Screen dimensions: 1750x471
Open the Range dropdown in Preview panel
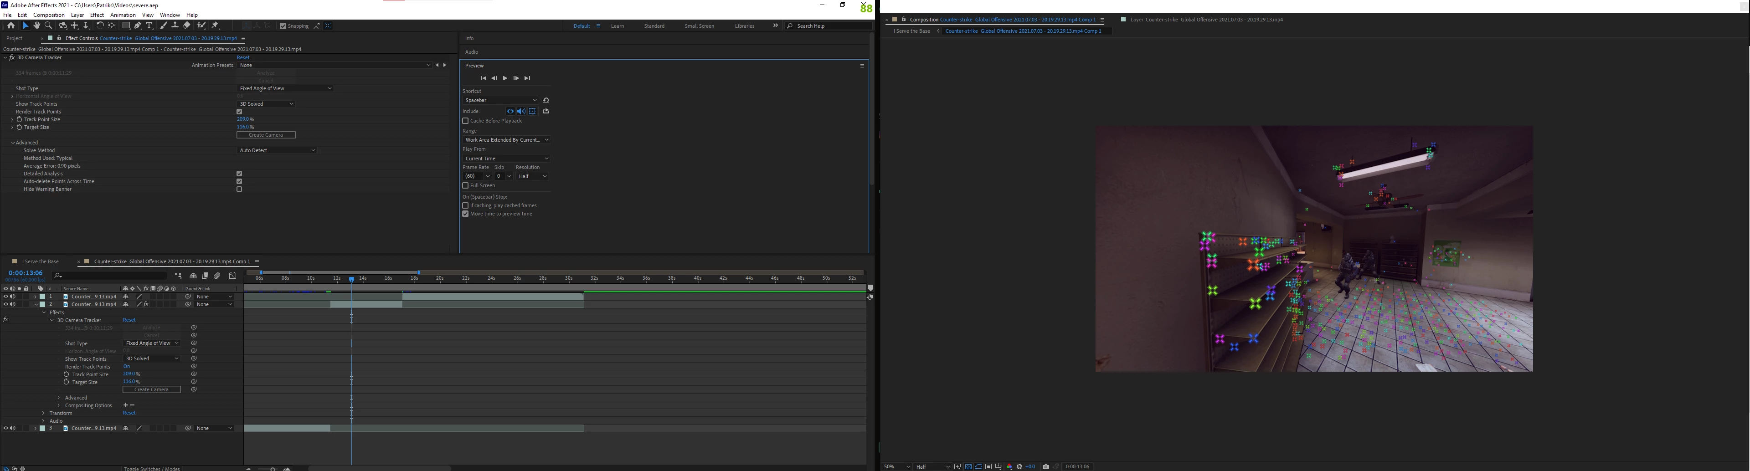click(x=506, y=140)
